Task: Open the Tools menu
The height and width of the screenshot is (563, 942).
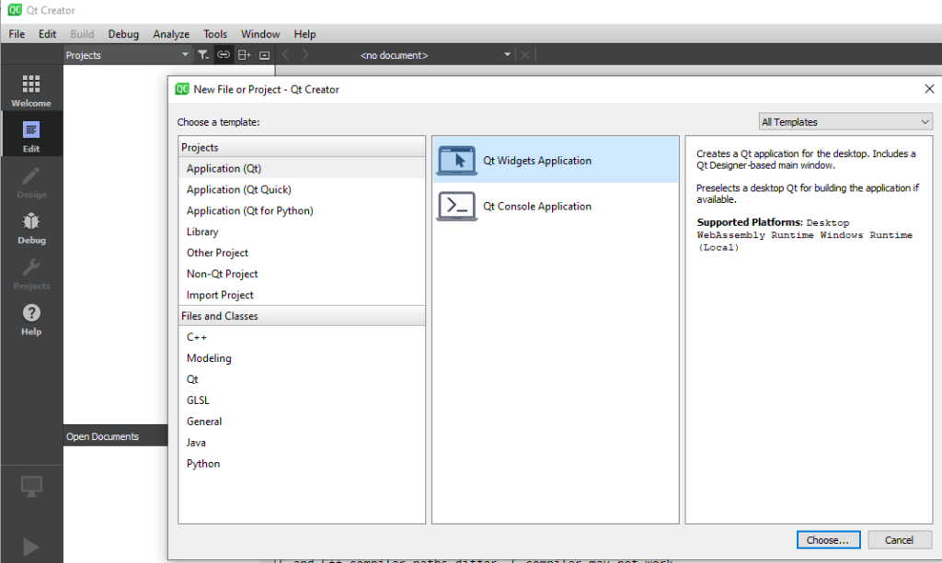Action: click(x=215, y=34)
